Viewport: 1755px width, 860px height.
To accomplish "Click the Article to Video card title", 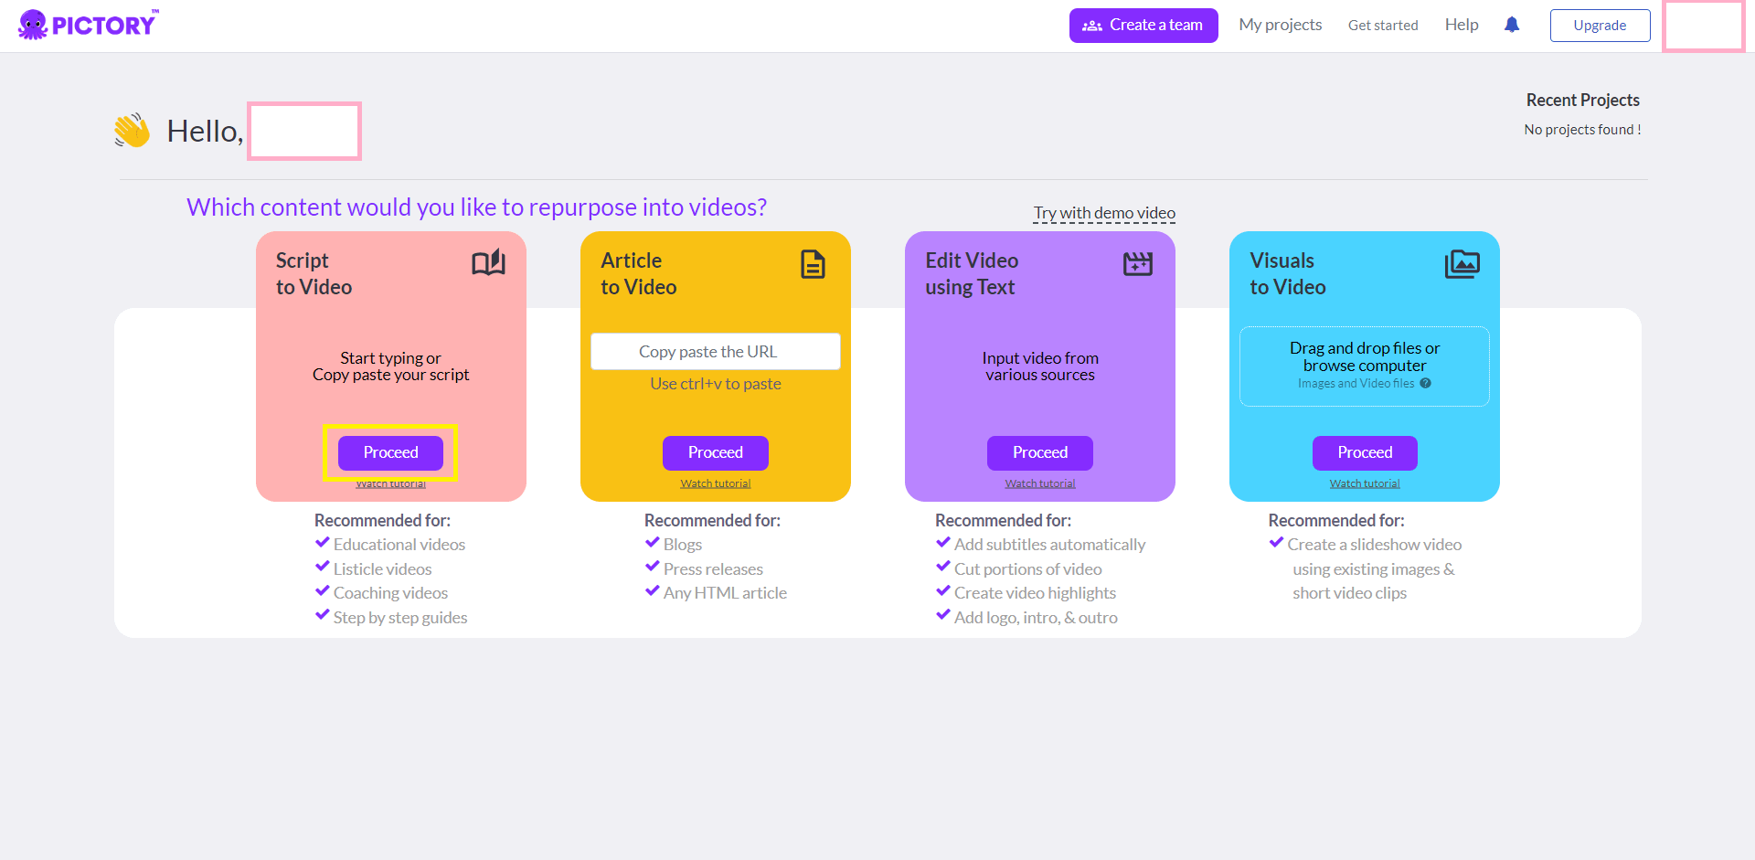I will pyautogui.click(x=638, y=273).
